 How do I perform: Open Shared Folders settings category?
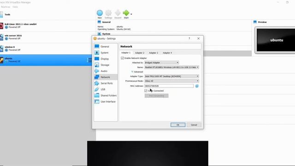[106, 95]
